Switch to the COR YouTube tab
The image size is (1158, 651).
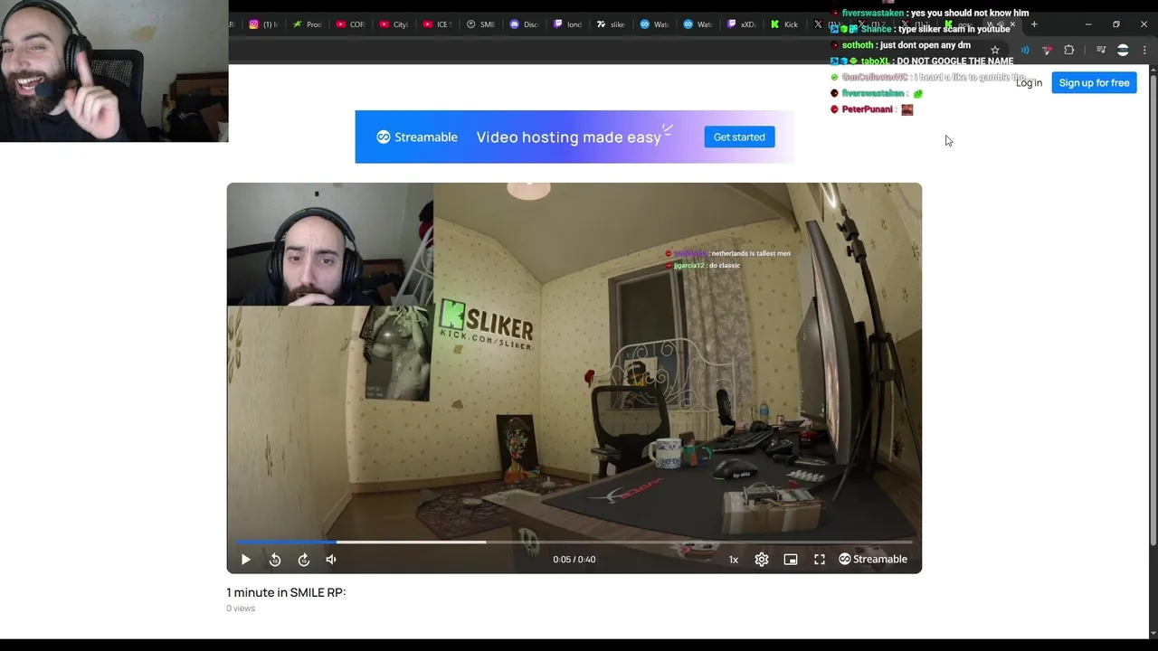pos(350,24)
